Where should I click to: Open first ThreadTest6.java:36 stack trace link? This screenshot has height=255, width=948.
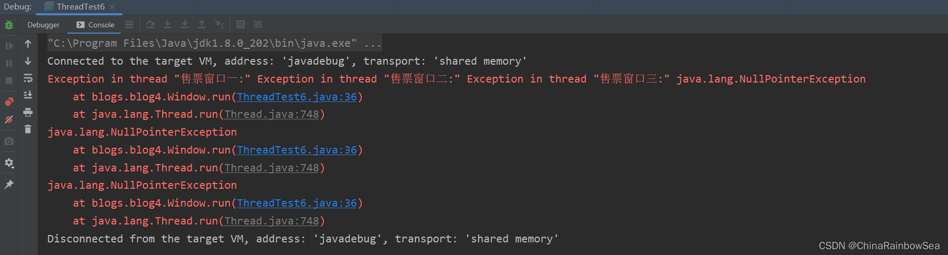297,97
